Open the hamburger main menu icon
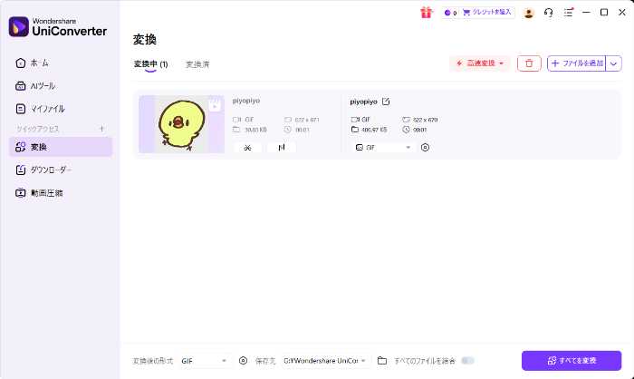The width and height of the screenshot is (634, 379). coord(568,13)
